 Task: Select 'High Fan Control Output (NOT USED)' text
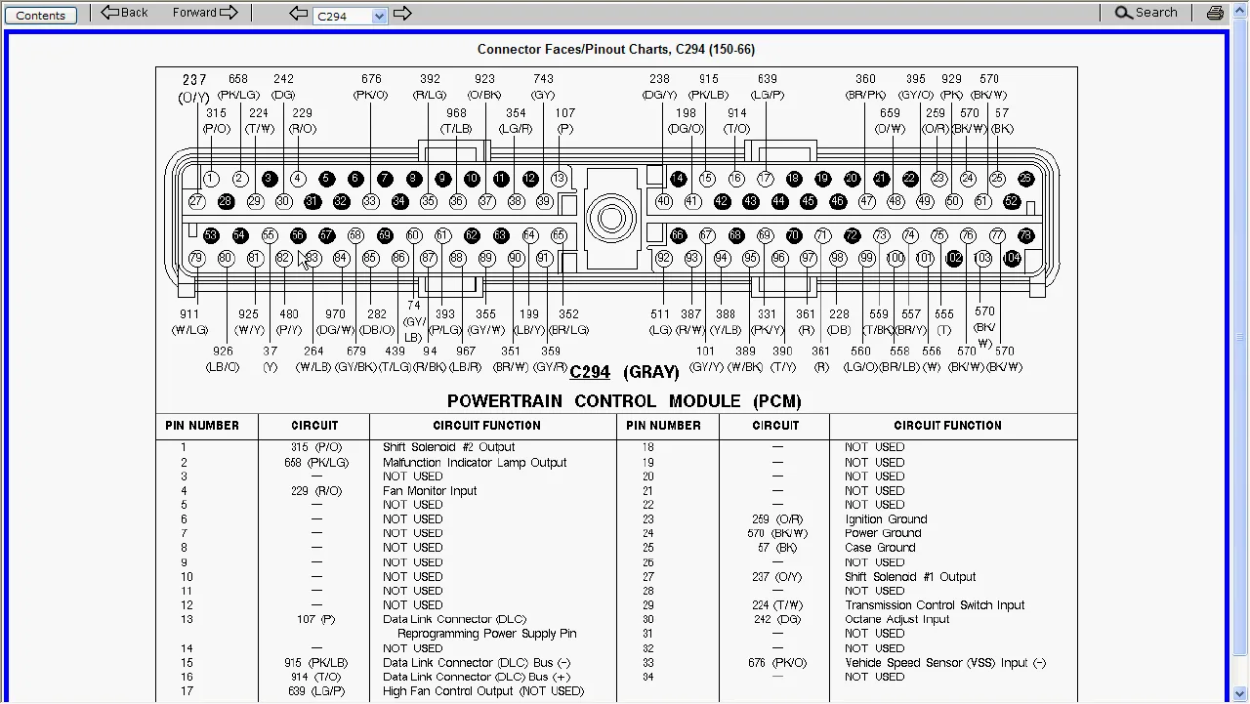point(483,691)
